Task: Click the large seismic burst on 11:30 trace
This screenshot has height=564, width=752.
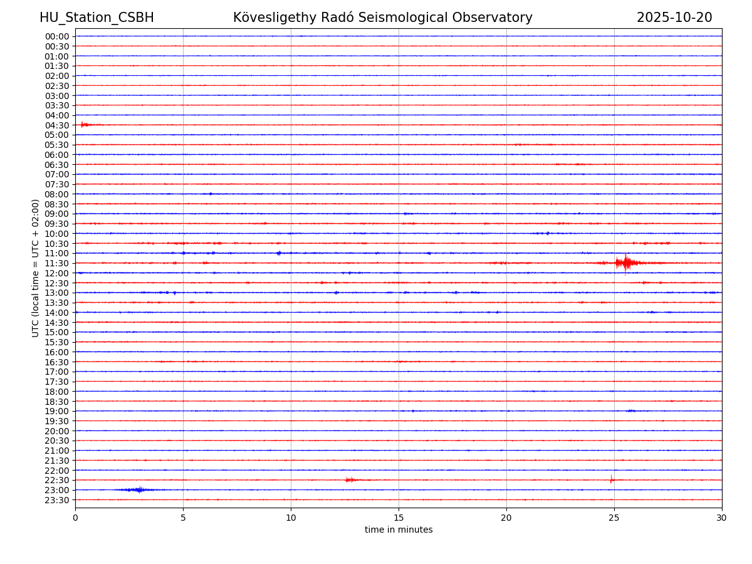Action: pyautogui.click(x=625, y=263)
